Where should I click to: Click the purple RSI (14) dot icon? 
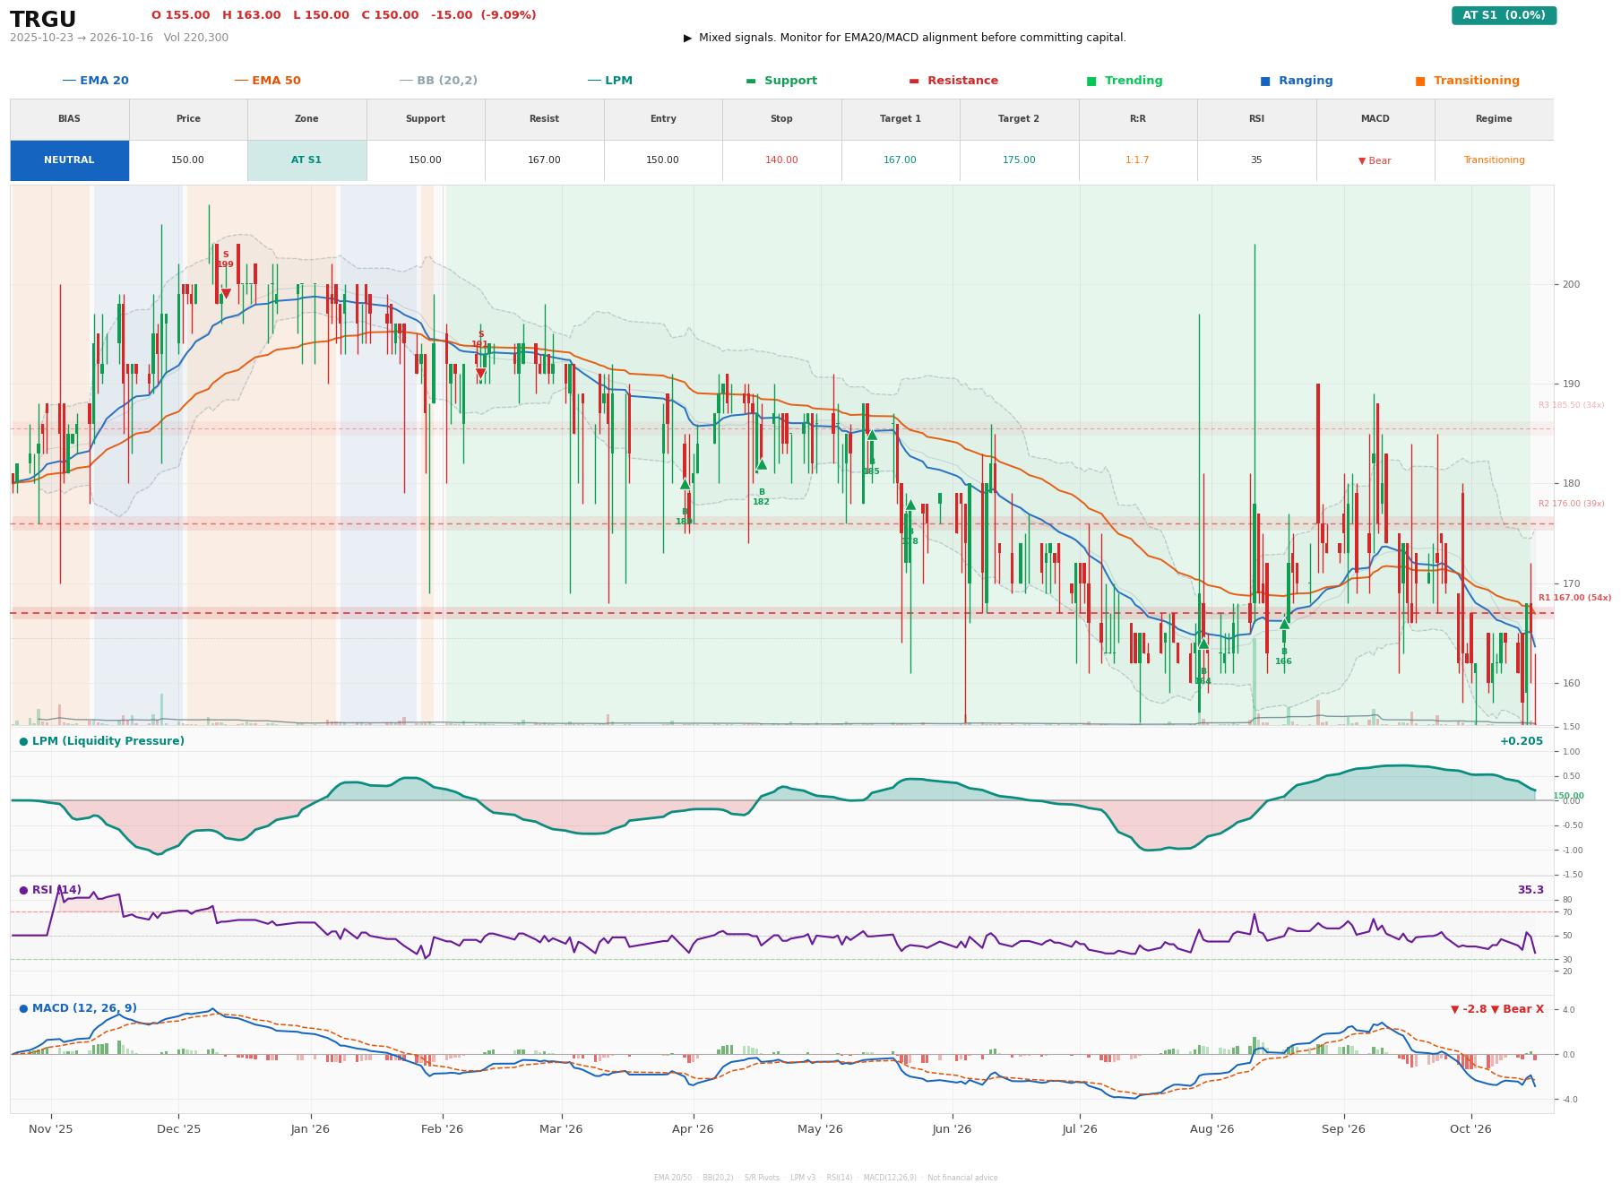23,890
